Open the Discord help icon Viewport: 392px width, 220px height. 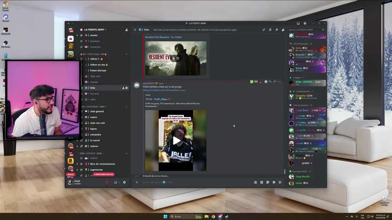click(x=305, y=23)
